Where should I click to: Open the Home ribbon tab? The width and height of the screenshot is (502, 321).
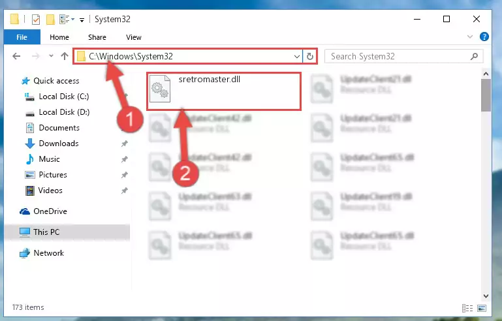(59, 37)
